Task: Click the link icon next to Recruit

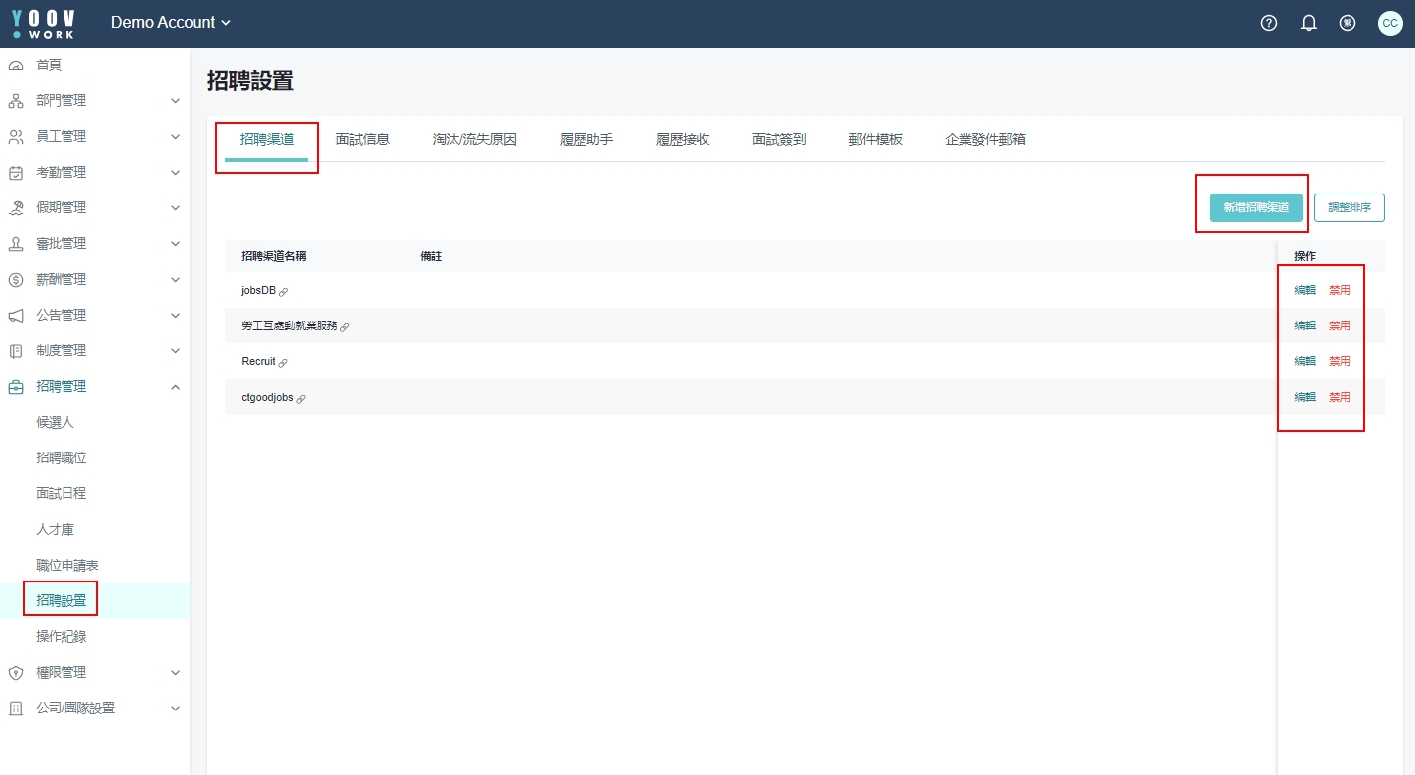Action: pyautogui.click(x=283, y=363)
